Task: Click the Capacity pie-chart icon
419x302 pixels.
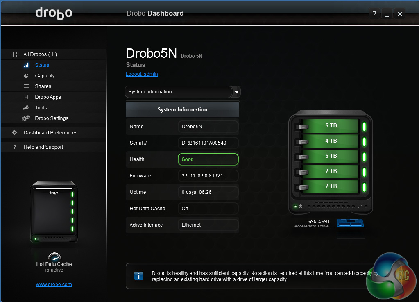Action: coord(26,76)
